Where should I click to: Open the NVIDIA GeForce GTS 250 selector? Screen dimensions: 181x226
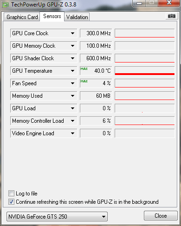click(57, 217)
